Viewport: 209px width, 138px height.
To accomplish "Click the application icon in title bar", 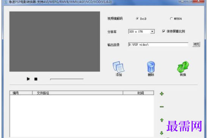I will 6,2.
